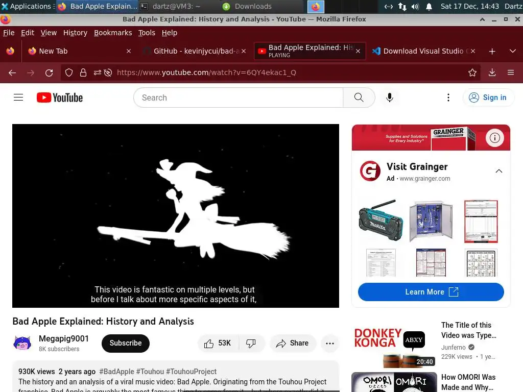
Task: Open Megapig9001 channel avatar
Action: [22, 343]
